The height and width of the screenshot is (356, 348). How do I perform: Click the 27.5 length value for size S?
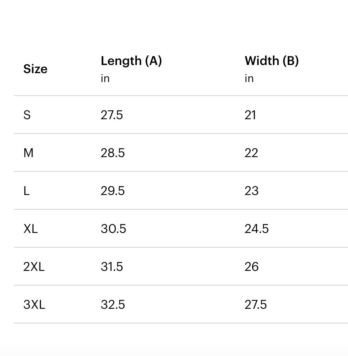pyautogui.click(x=112, y=115)
